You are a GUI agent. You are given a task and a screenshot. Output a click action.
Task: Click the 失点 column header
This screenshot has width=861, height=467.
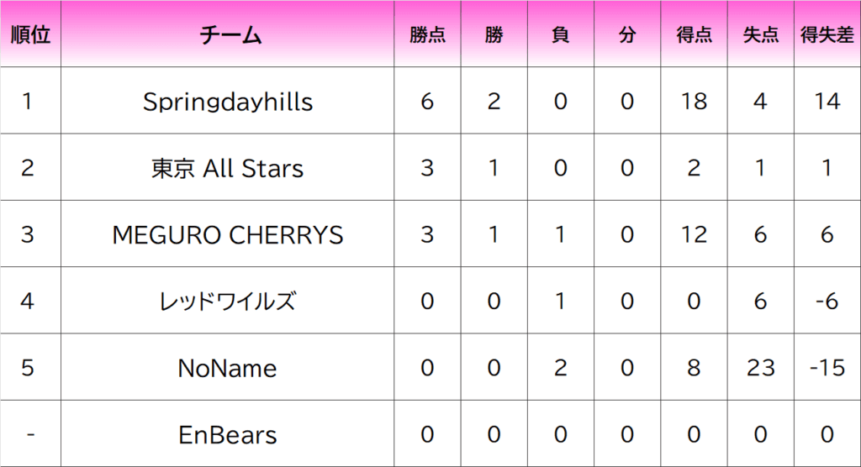(760, 34)
